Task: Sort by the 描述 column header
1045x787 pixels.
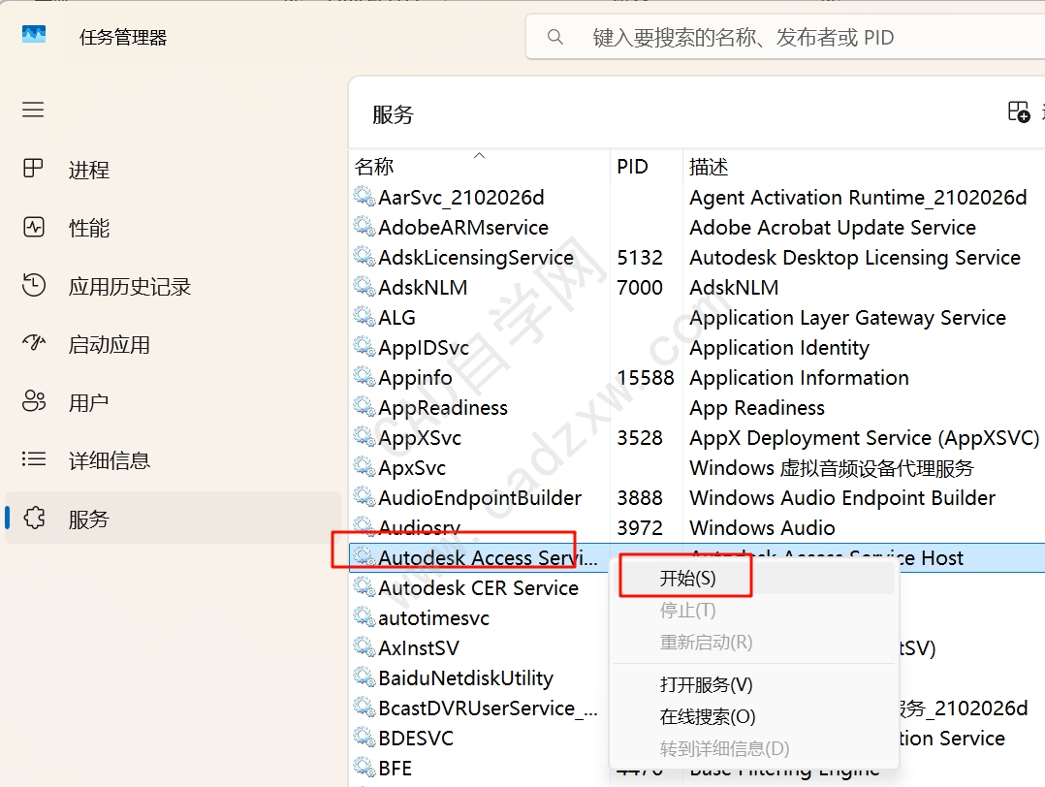Action: pos(709,166)
